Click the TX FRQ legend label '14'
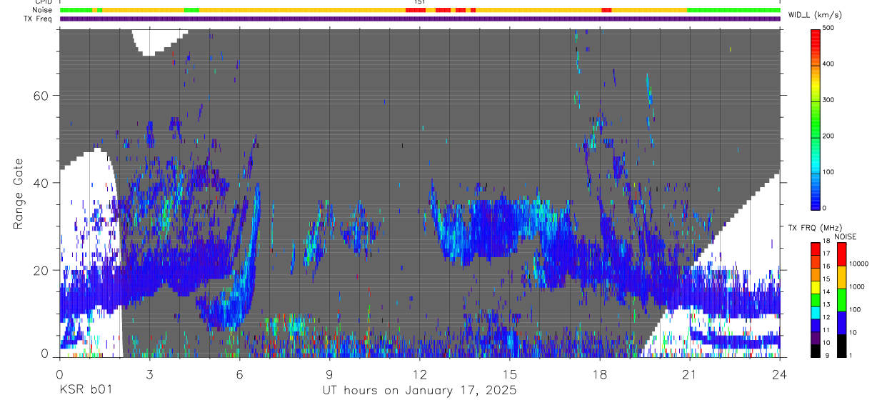Image resolution: width=877 pixels, height=405 pixels. tap(826, 291)
